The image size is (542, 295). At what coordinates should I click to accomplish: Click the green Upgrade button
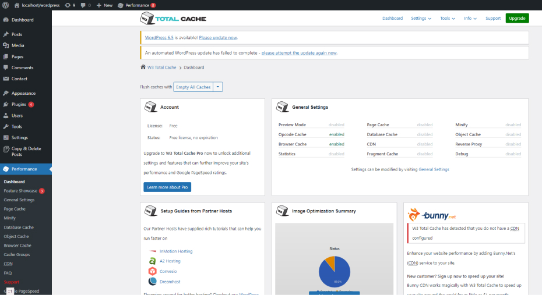(517, 18)
